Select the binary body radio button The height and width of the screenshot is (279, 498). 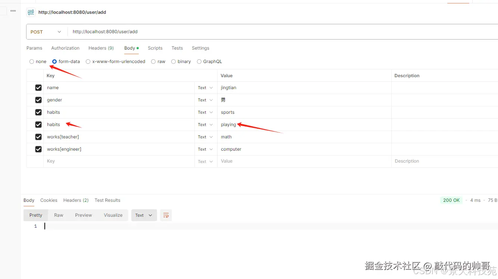click(173, 62)
